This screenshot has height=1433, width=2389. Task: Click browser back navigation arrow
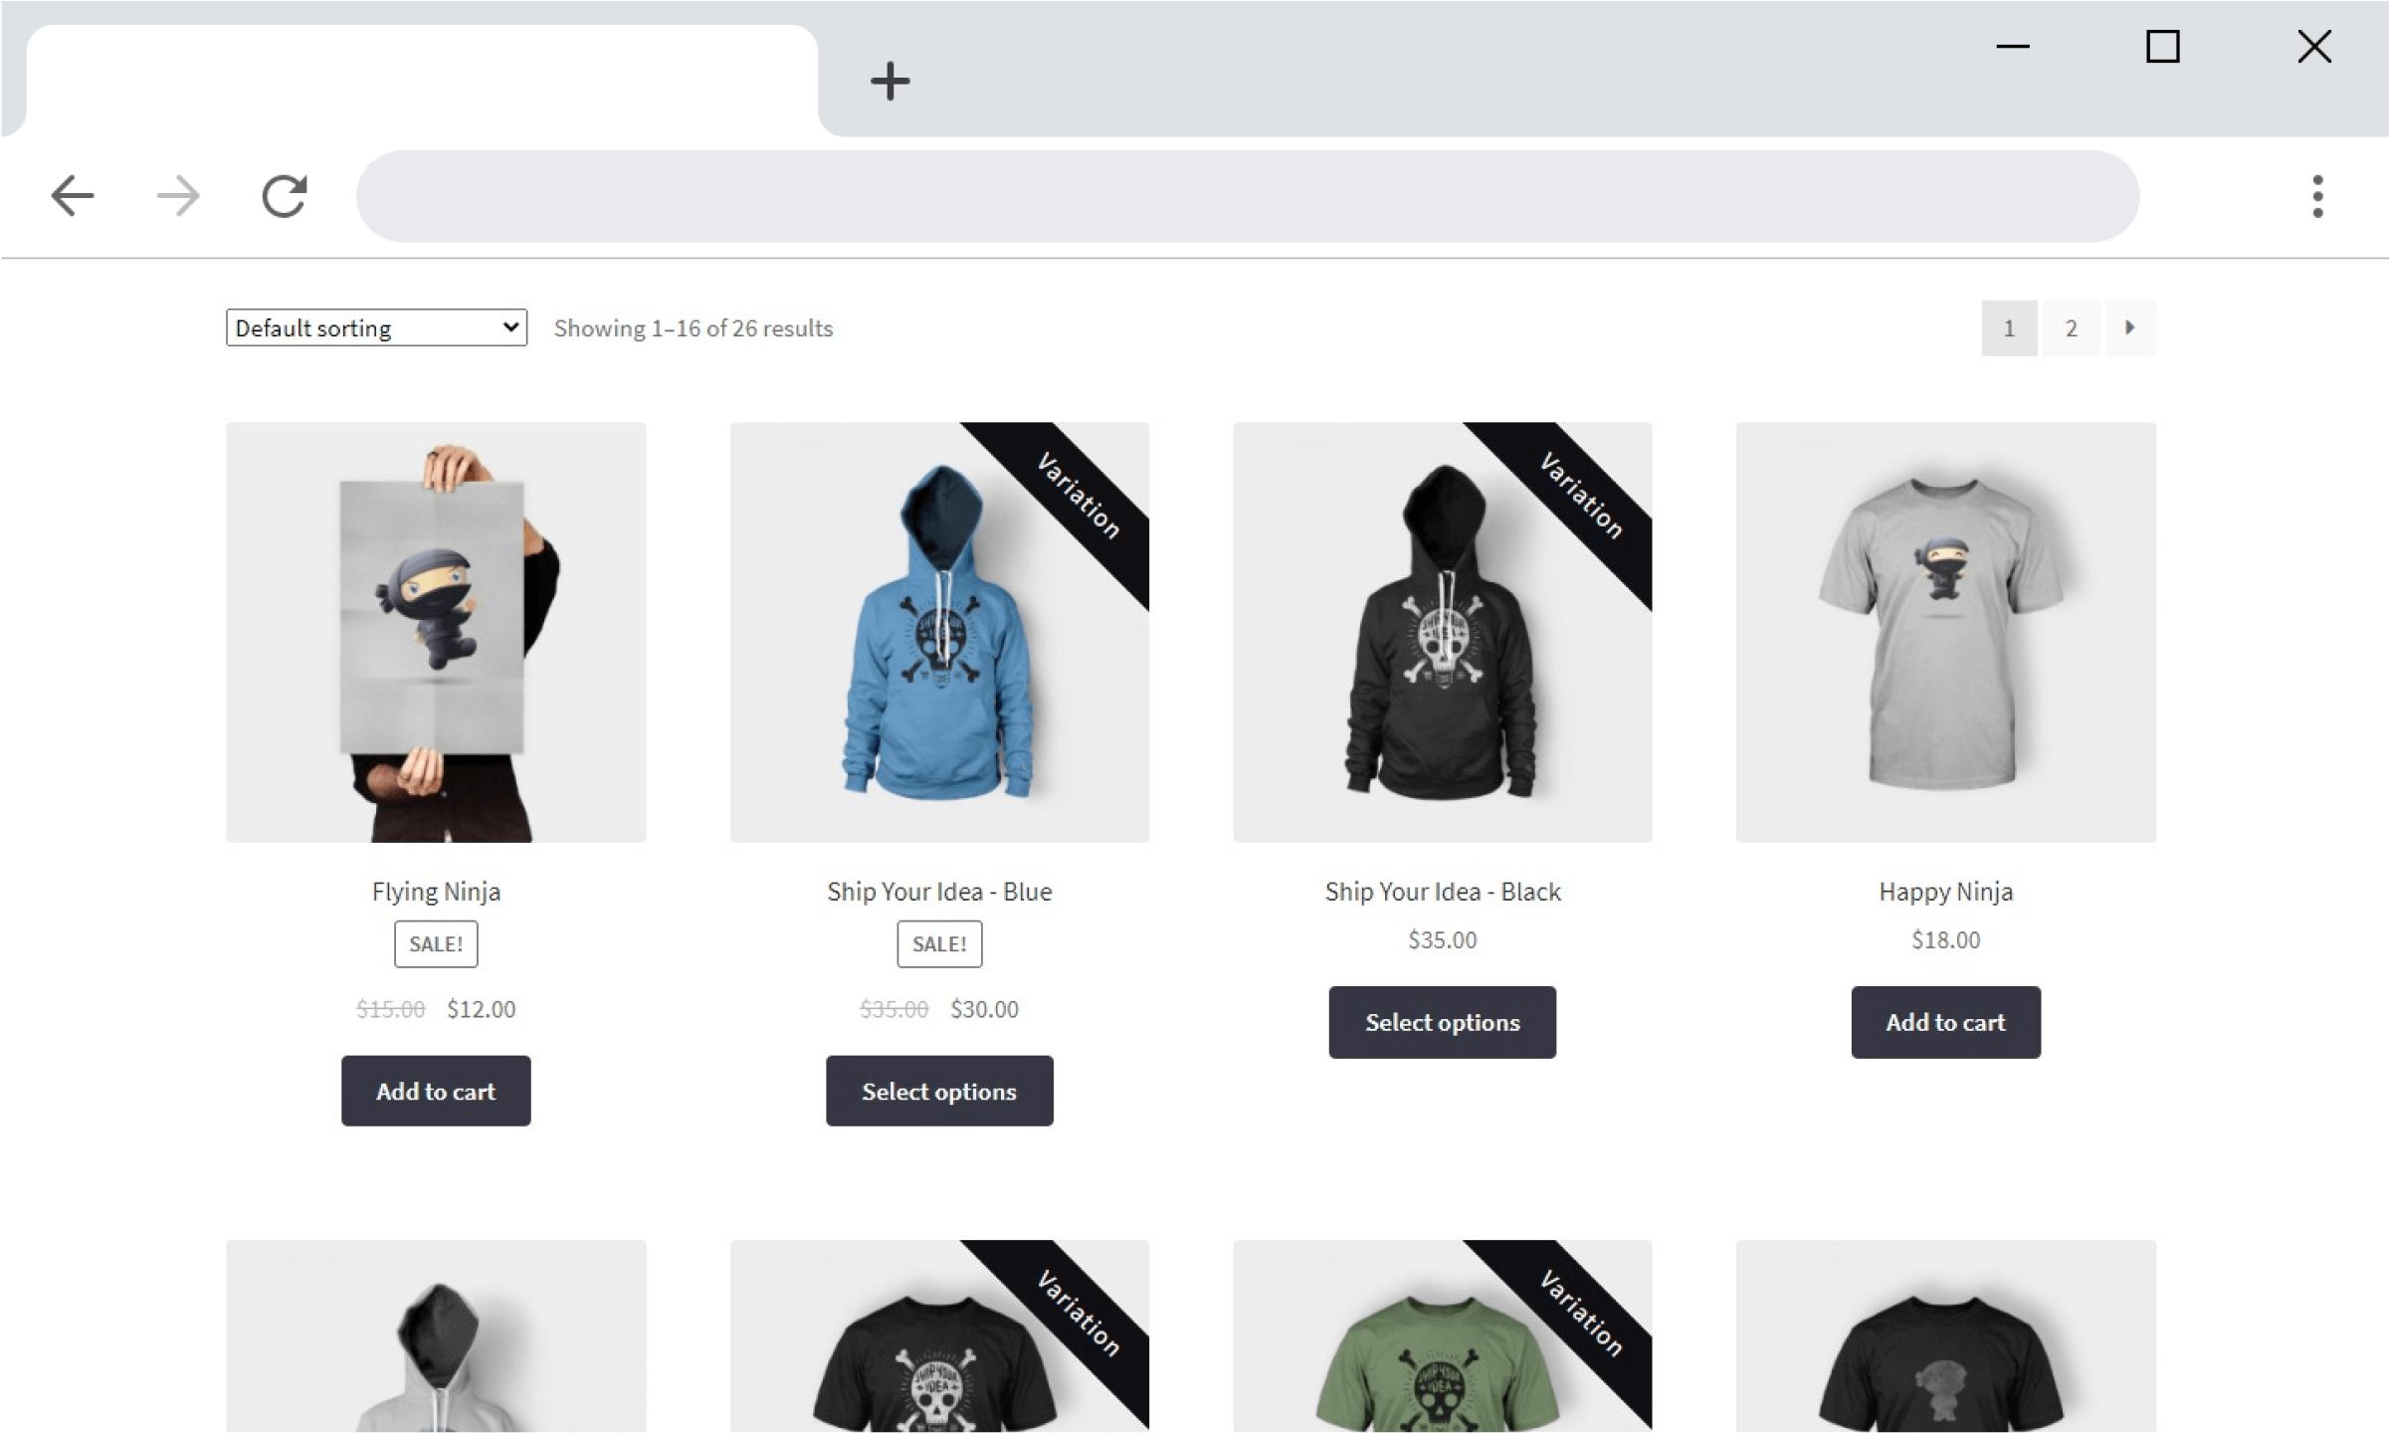point(72,193)
